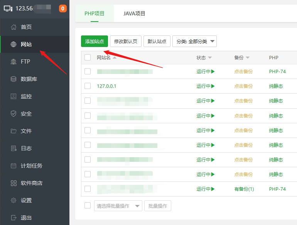
Task: Switch to the JAVA项目 tab
Action: click(134, 13)
